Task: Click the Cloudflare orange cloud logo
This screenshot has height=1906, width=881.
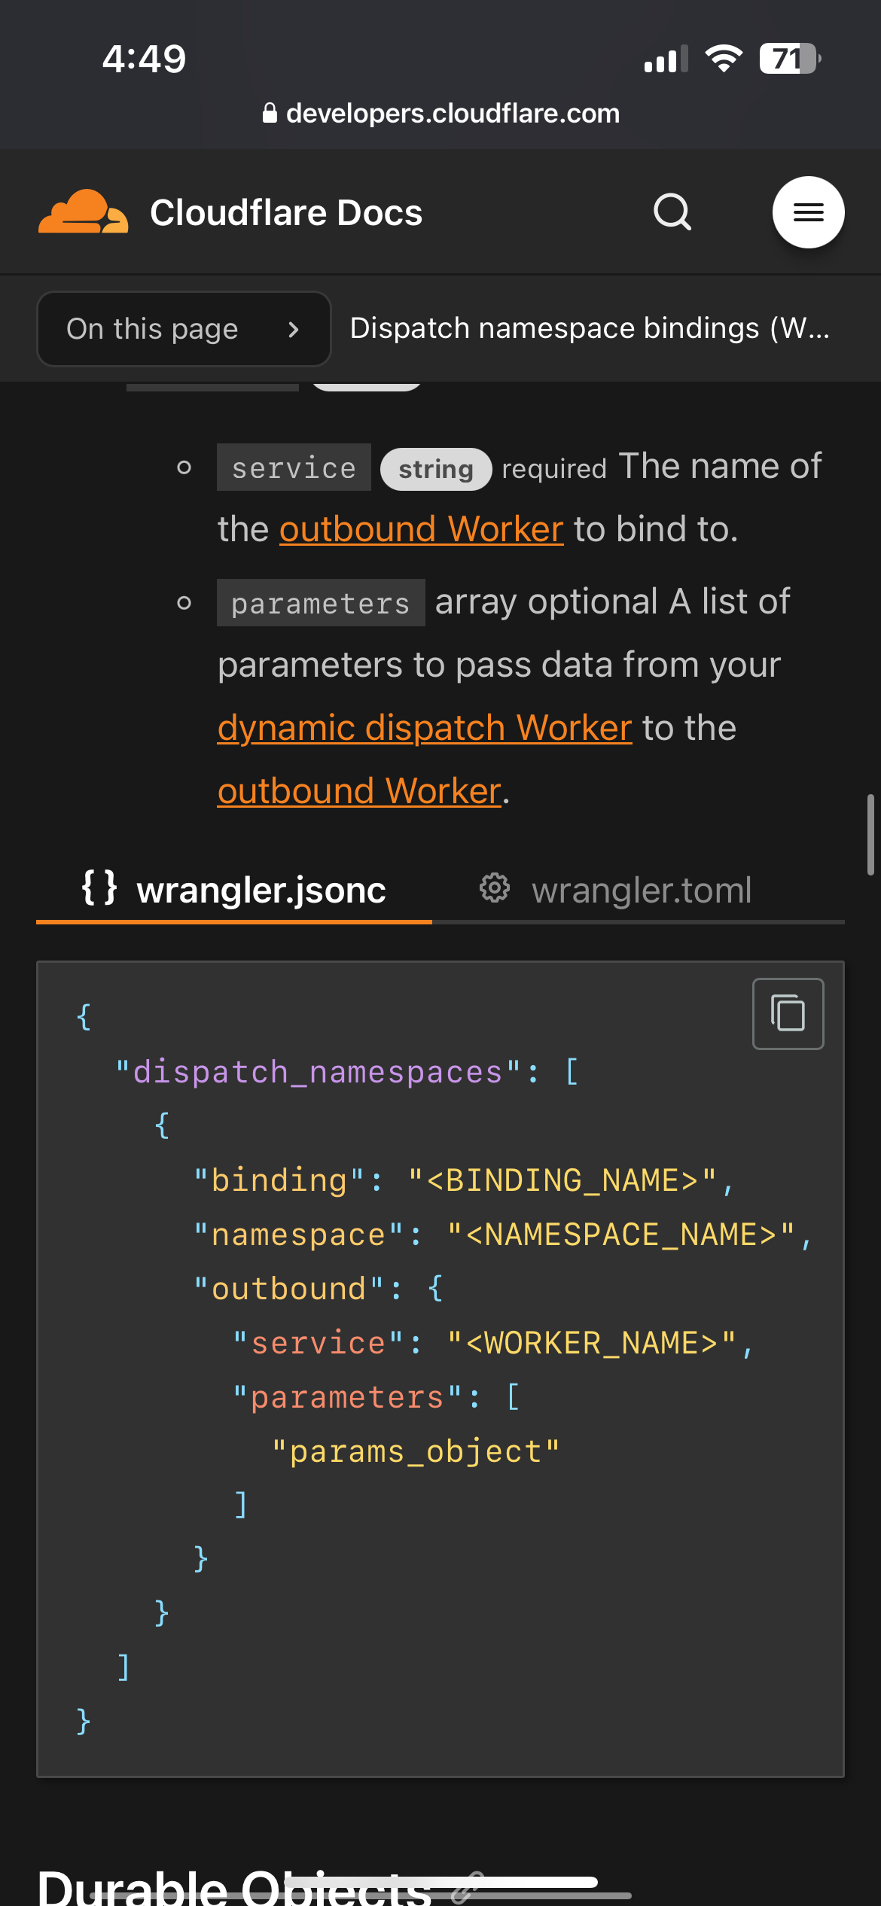Action: (x=83, y=212)
